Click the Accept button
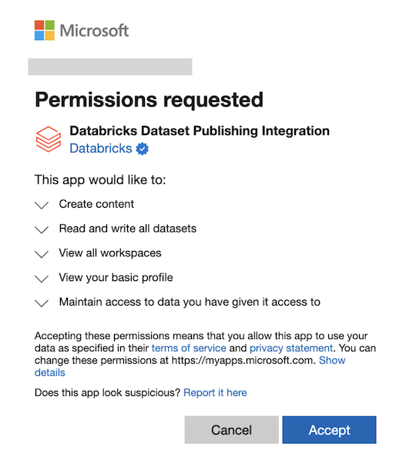 329,430
